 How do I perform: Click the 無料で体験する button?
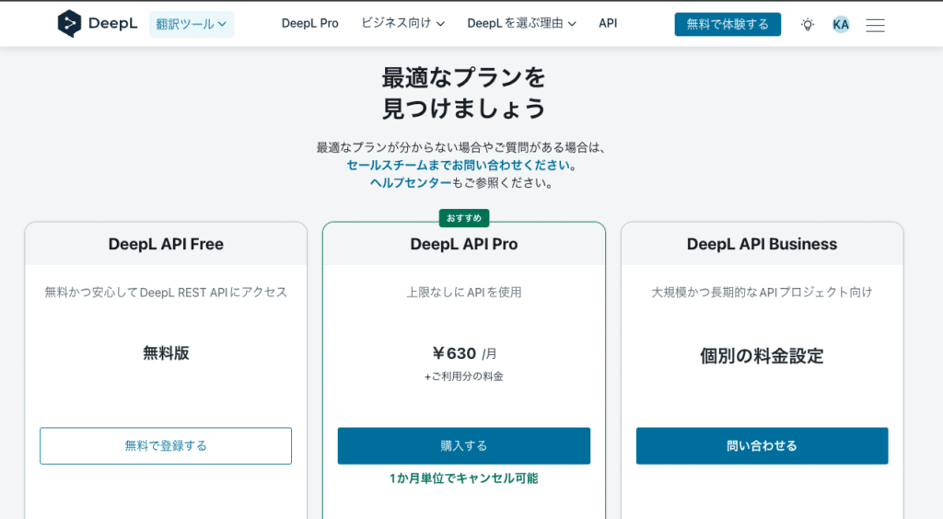point(728,24)
